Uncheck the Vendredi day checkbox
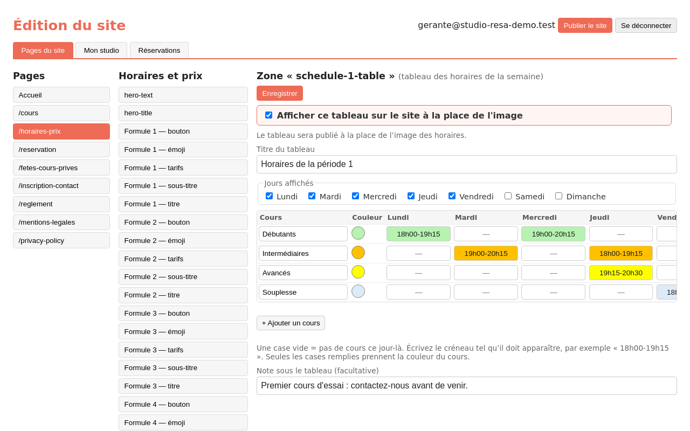The width and height of the screenshot is (690, 431). pos(452,196)
